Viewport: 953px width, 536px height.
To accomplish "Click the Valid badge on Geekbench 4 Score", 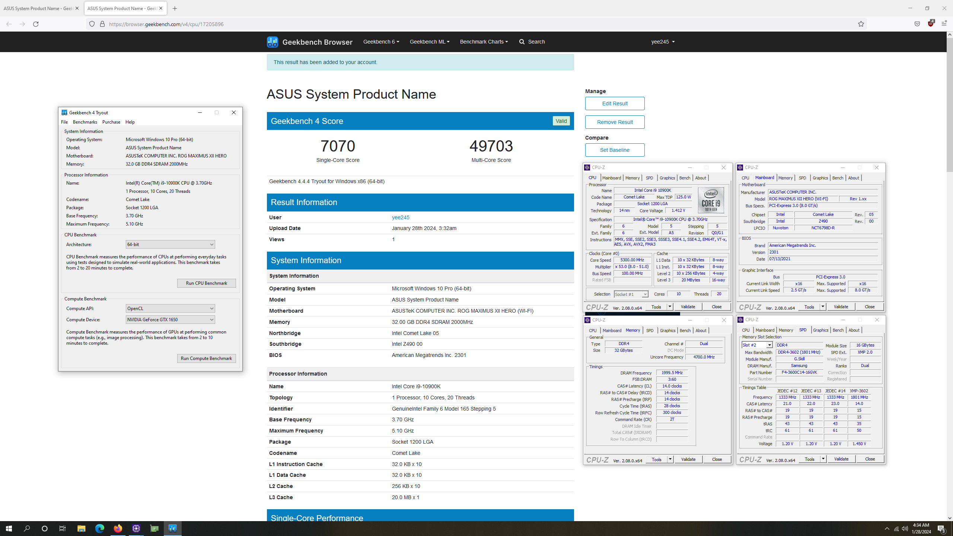I will pos(561,121).
